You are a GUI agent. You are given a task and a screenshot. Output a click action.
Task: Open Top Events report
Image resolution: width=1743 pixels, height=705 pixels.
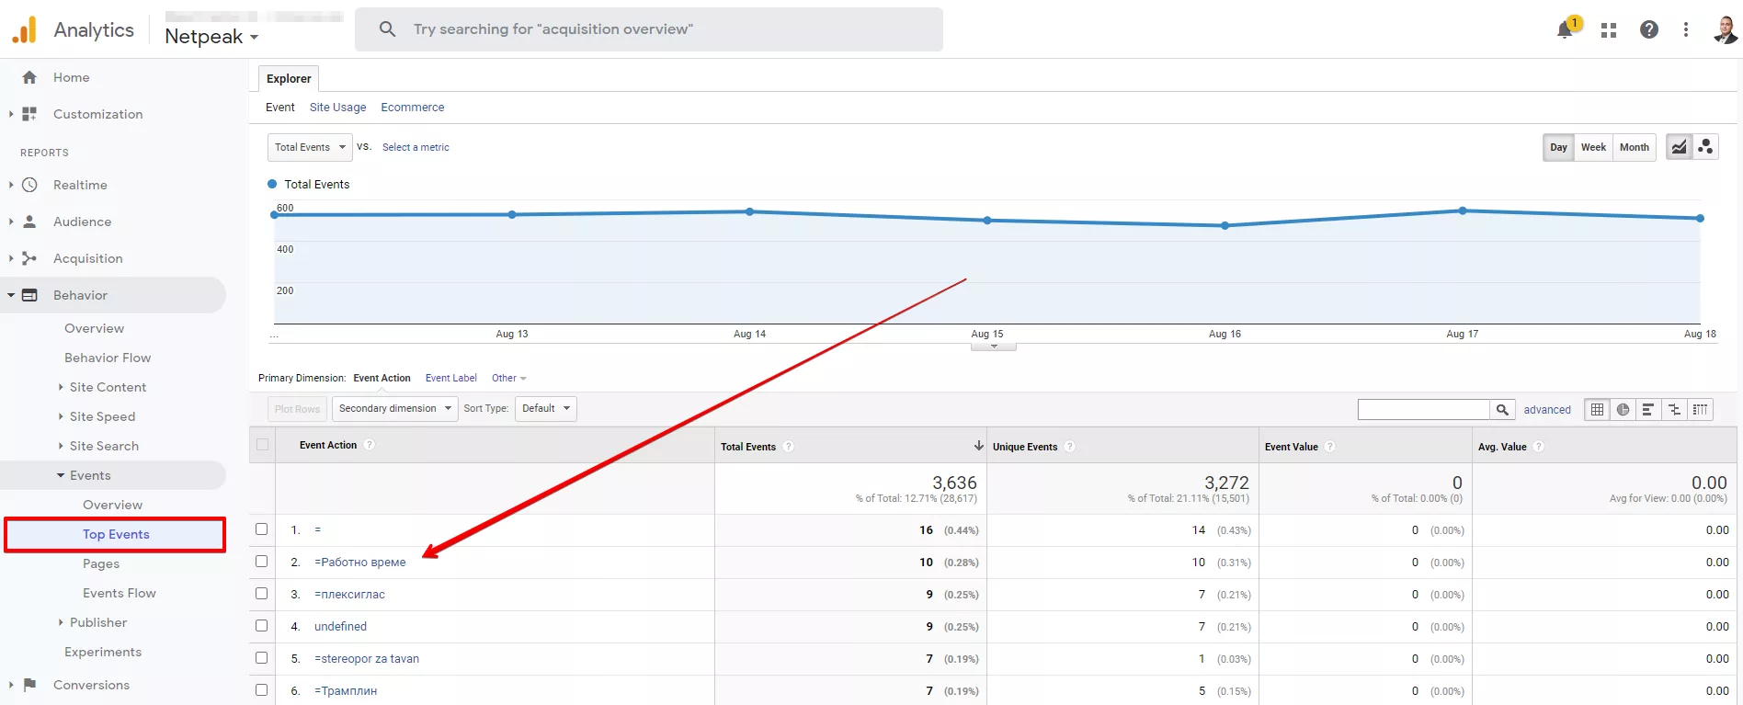tap(116, 534)
